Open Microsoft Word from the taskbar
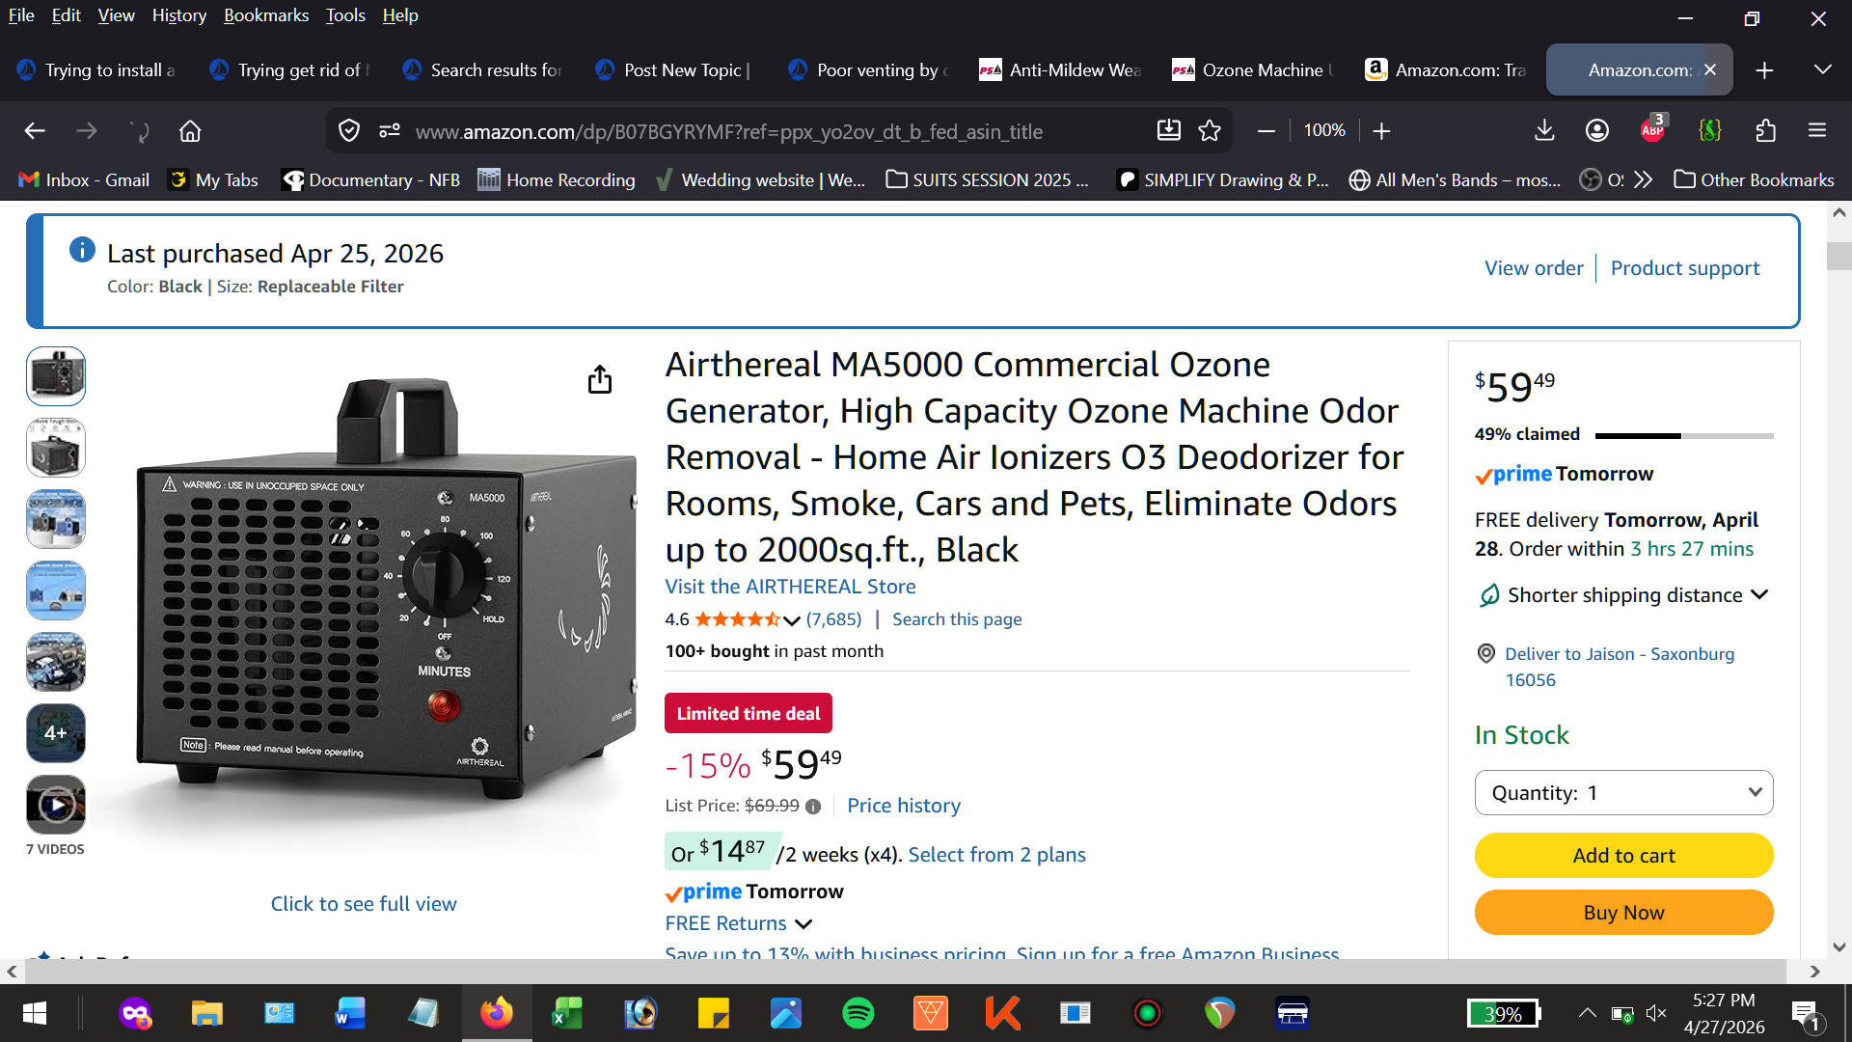The width and height of the screenshot is (1852, 1042). tap(351, 1013)
